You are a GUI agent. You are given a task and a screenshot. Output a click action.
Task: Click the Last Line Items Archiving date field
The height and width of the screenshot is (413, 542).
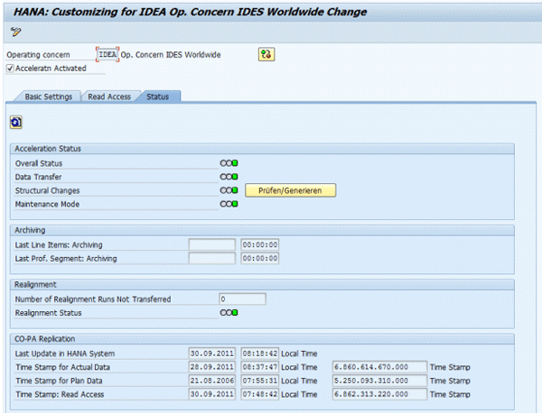[211, 244]
